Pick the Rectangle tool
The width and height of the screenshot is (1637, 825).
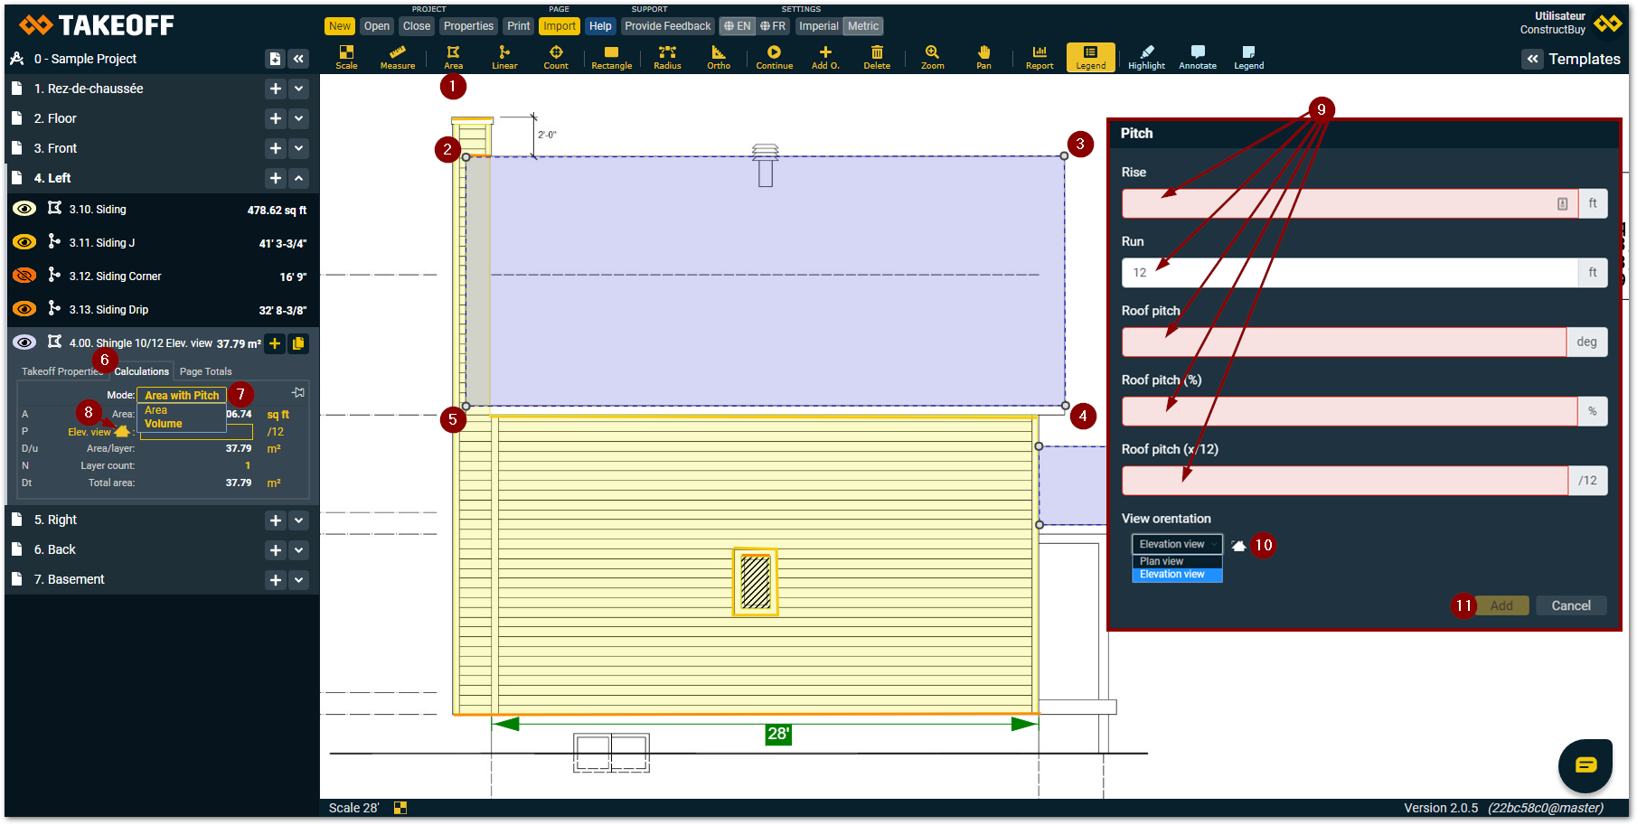(611, 57)
